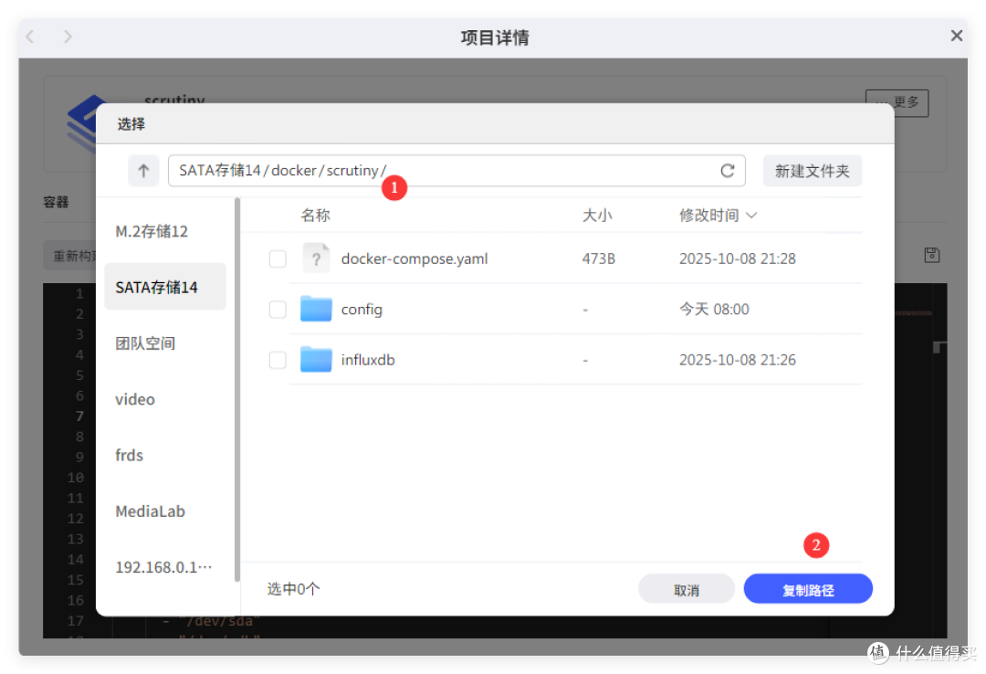This screenshot has width=986, height=674.
Task: Click the config folder name
Action: click(x=362, y=309)
